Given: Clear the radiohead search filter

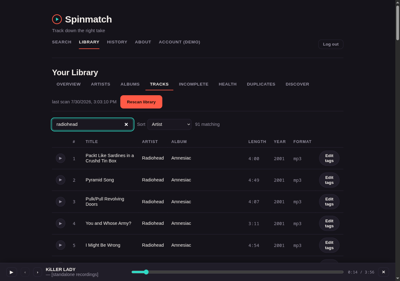Looking at the screenshot, I should [126, 124].
